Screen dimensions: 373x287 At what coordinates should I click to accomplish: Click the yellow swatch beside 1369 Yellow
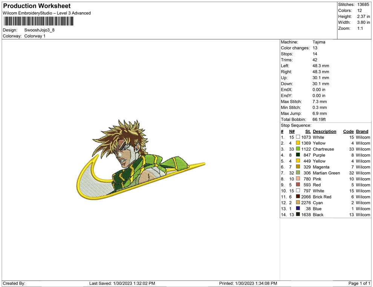coord(298,143)
